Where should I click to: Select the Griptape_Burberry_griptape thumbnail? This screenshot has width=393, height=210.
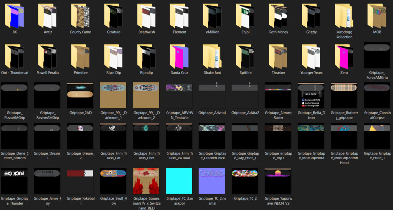pos(344,96)
